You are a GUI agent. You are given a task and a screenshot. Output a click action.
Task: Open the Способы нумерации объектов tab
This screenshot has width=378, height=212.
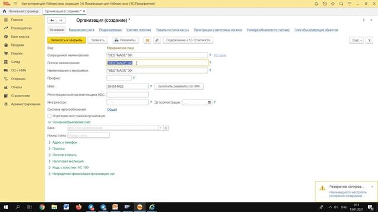point(316,30)
